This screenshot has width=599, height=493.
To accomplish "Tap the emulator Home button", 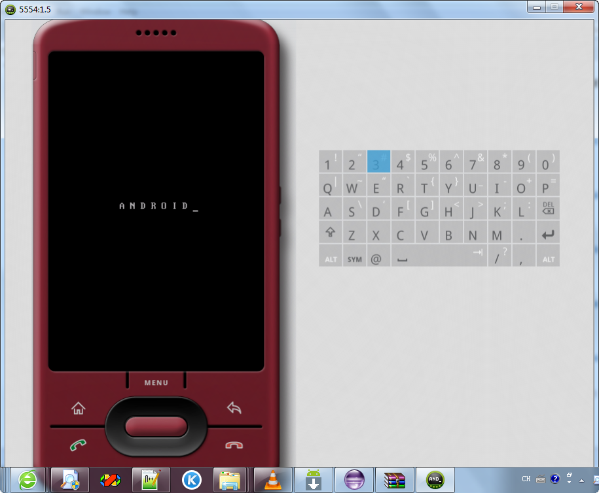I will pos(79,408).
